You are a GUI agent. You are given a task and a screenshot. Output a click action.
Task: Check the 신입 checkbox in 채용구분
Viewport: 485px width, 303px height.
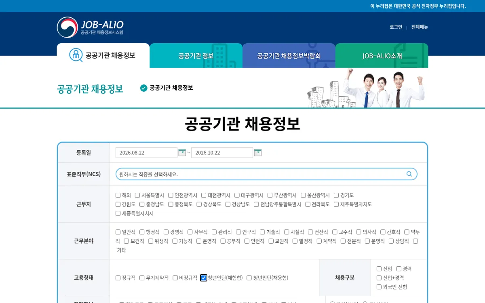click(x=379, y=269)
